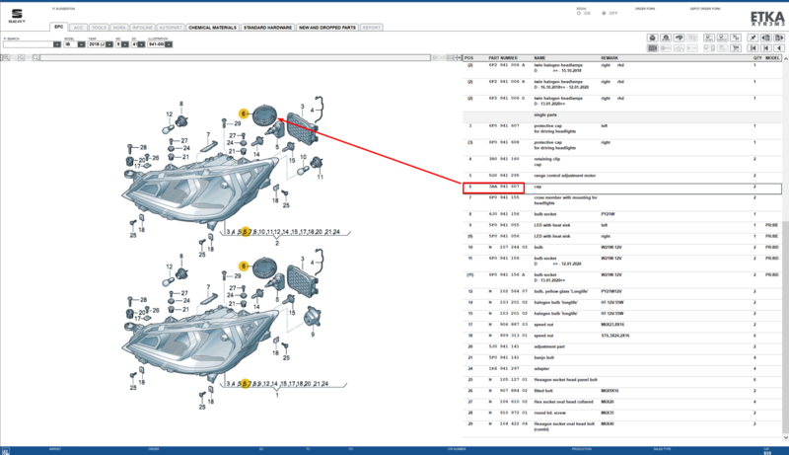Open the customer service person icon

tap(666, 38)
